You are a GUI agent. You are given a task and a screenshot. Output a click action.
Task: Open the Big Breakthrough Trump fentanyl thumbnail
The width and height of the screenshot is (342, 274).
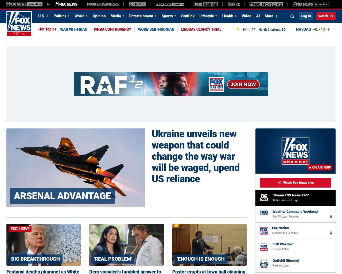(x=44, y=245)
